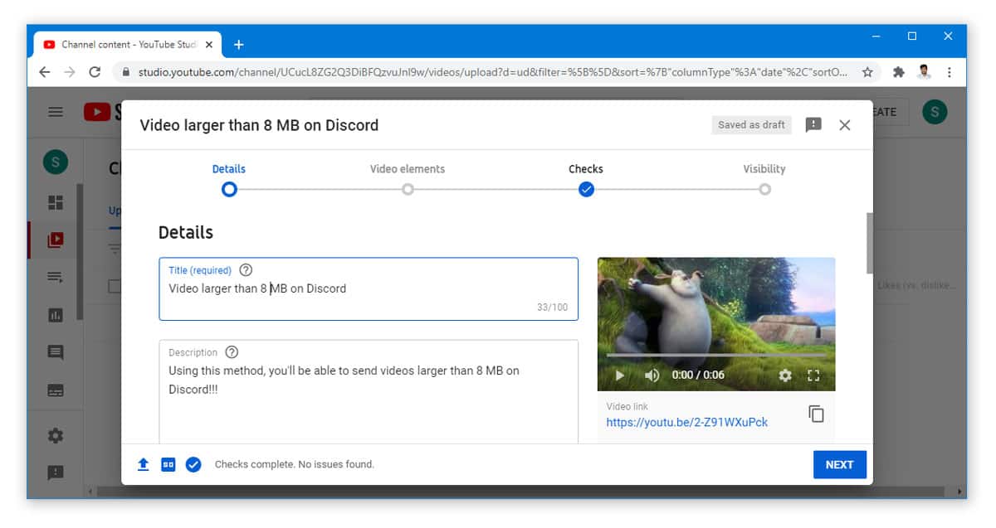
Task: Open the Content sidebar icon
Action: click(56, 240)
